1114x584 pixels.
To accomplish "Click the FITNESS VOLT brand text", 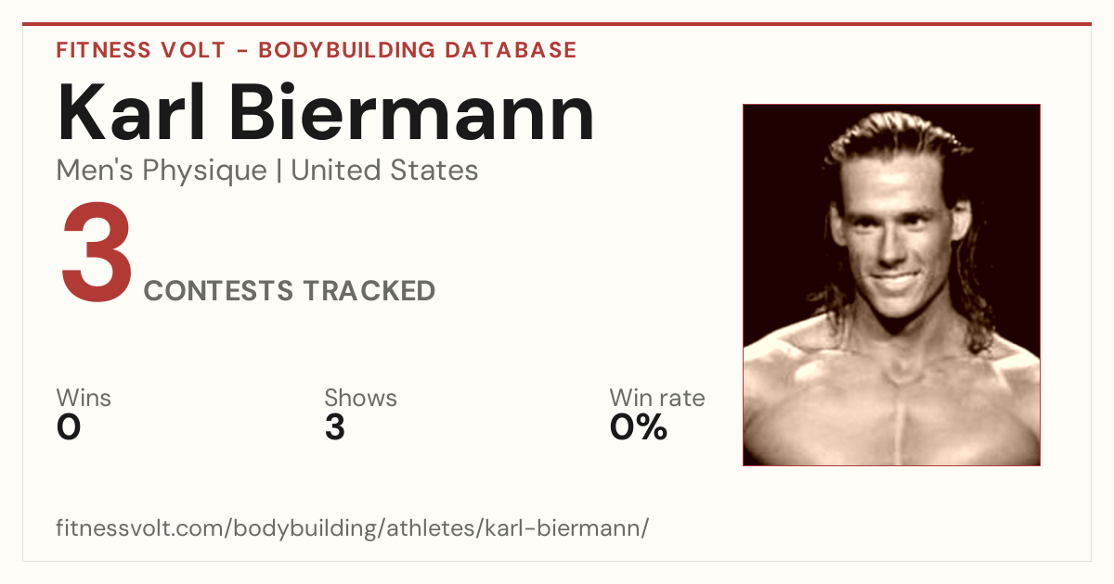I will (140, 50).
